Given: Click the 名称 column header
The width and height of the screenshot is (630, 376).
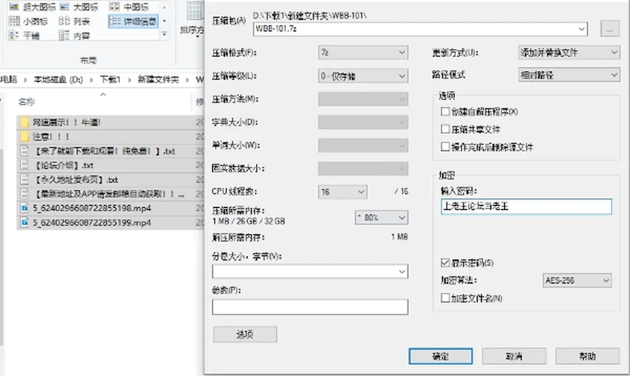Looking at the screenshot, I should tap(26, 102).
